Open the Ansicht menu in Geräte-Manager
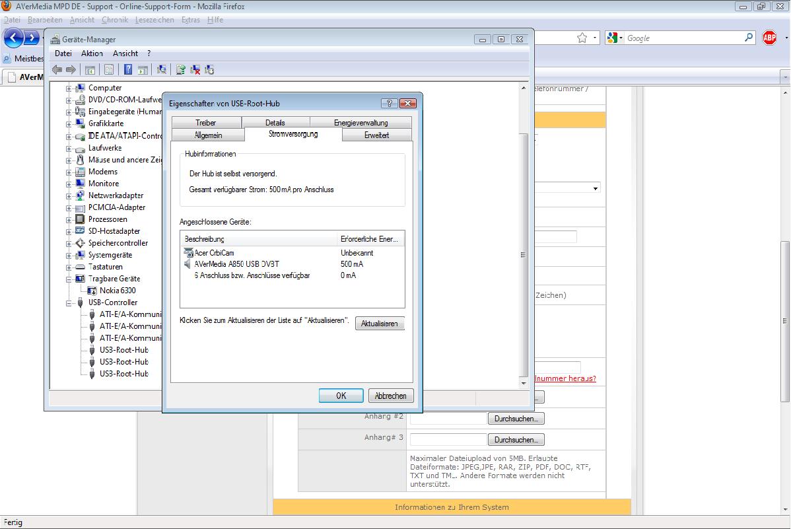791x529 pixels. (x=125, y=53)
